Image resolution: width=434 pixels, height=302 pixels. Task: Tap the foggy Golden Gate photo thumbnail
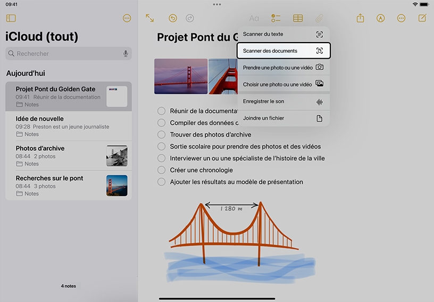pyautogui.click(x=181, y=76)
